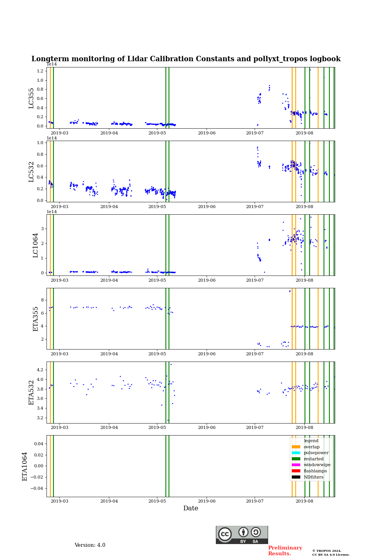
Task: Click the BY attribution person icon
Action: [x=243, y=532]
